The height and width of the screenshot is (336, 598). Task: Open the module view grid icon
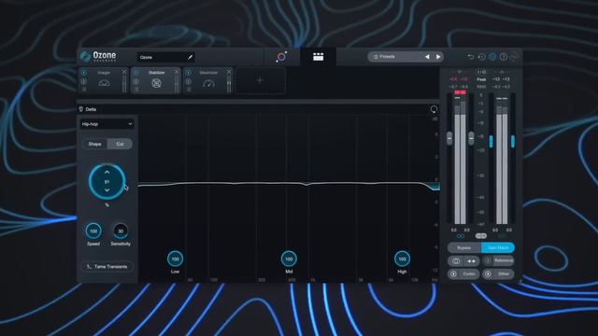318,57
